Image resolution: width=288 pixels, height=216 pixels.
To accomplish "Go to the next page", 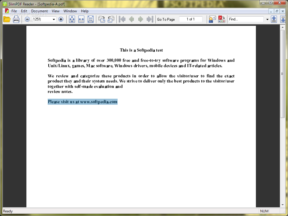I will pos(140,19).
